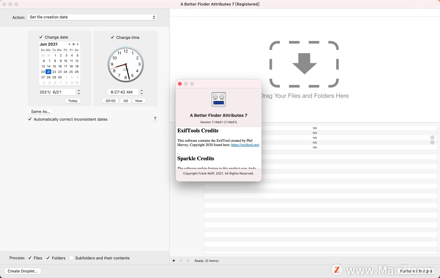Viewport: 440px width, 278px height.
Task: Go to next month in calendar
Action: pos(78,44)
